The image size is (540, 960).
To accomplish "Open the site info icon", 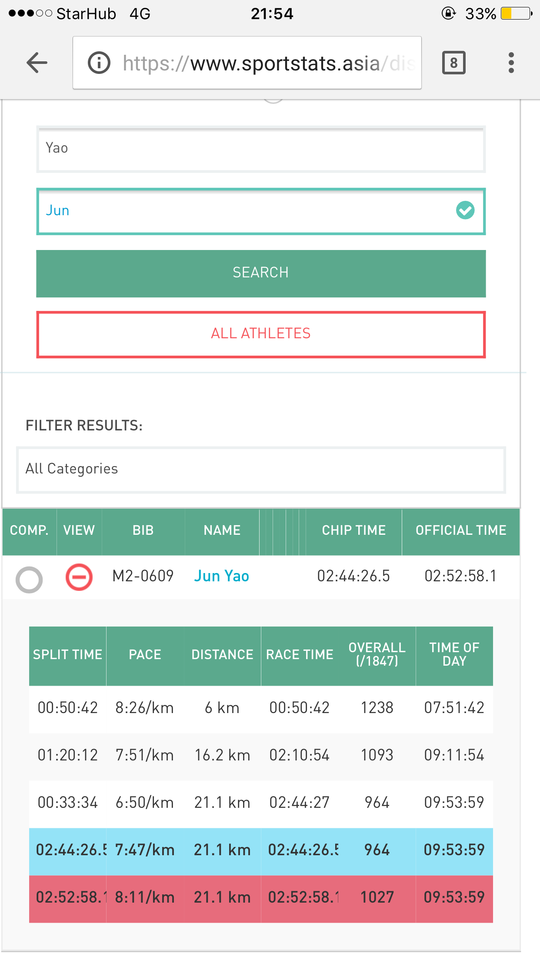I will 99,63.
